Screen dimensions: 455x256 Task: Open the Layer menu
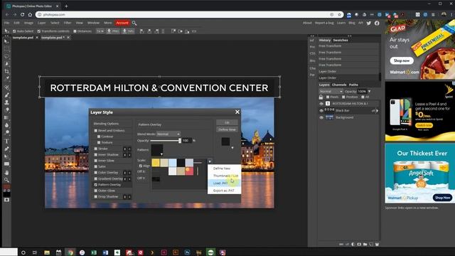[41, 23]
